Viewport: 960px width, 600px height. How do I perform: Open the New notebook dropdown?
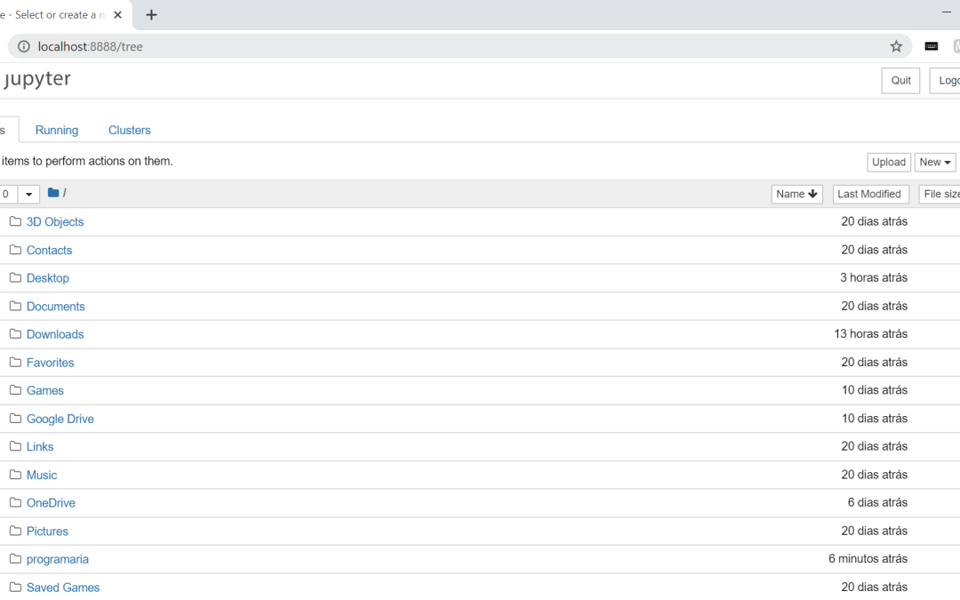[x=934, y=162]
